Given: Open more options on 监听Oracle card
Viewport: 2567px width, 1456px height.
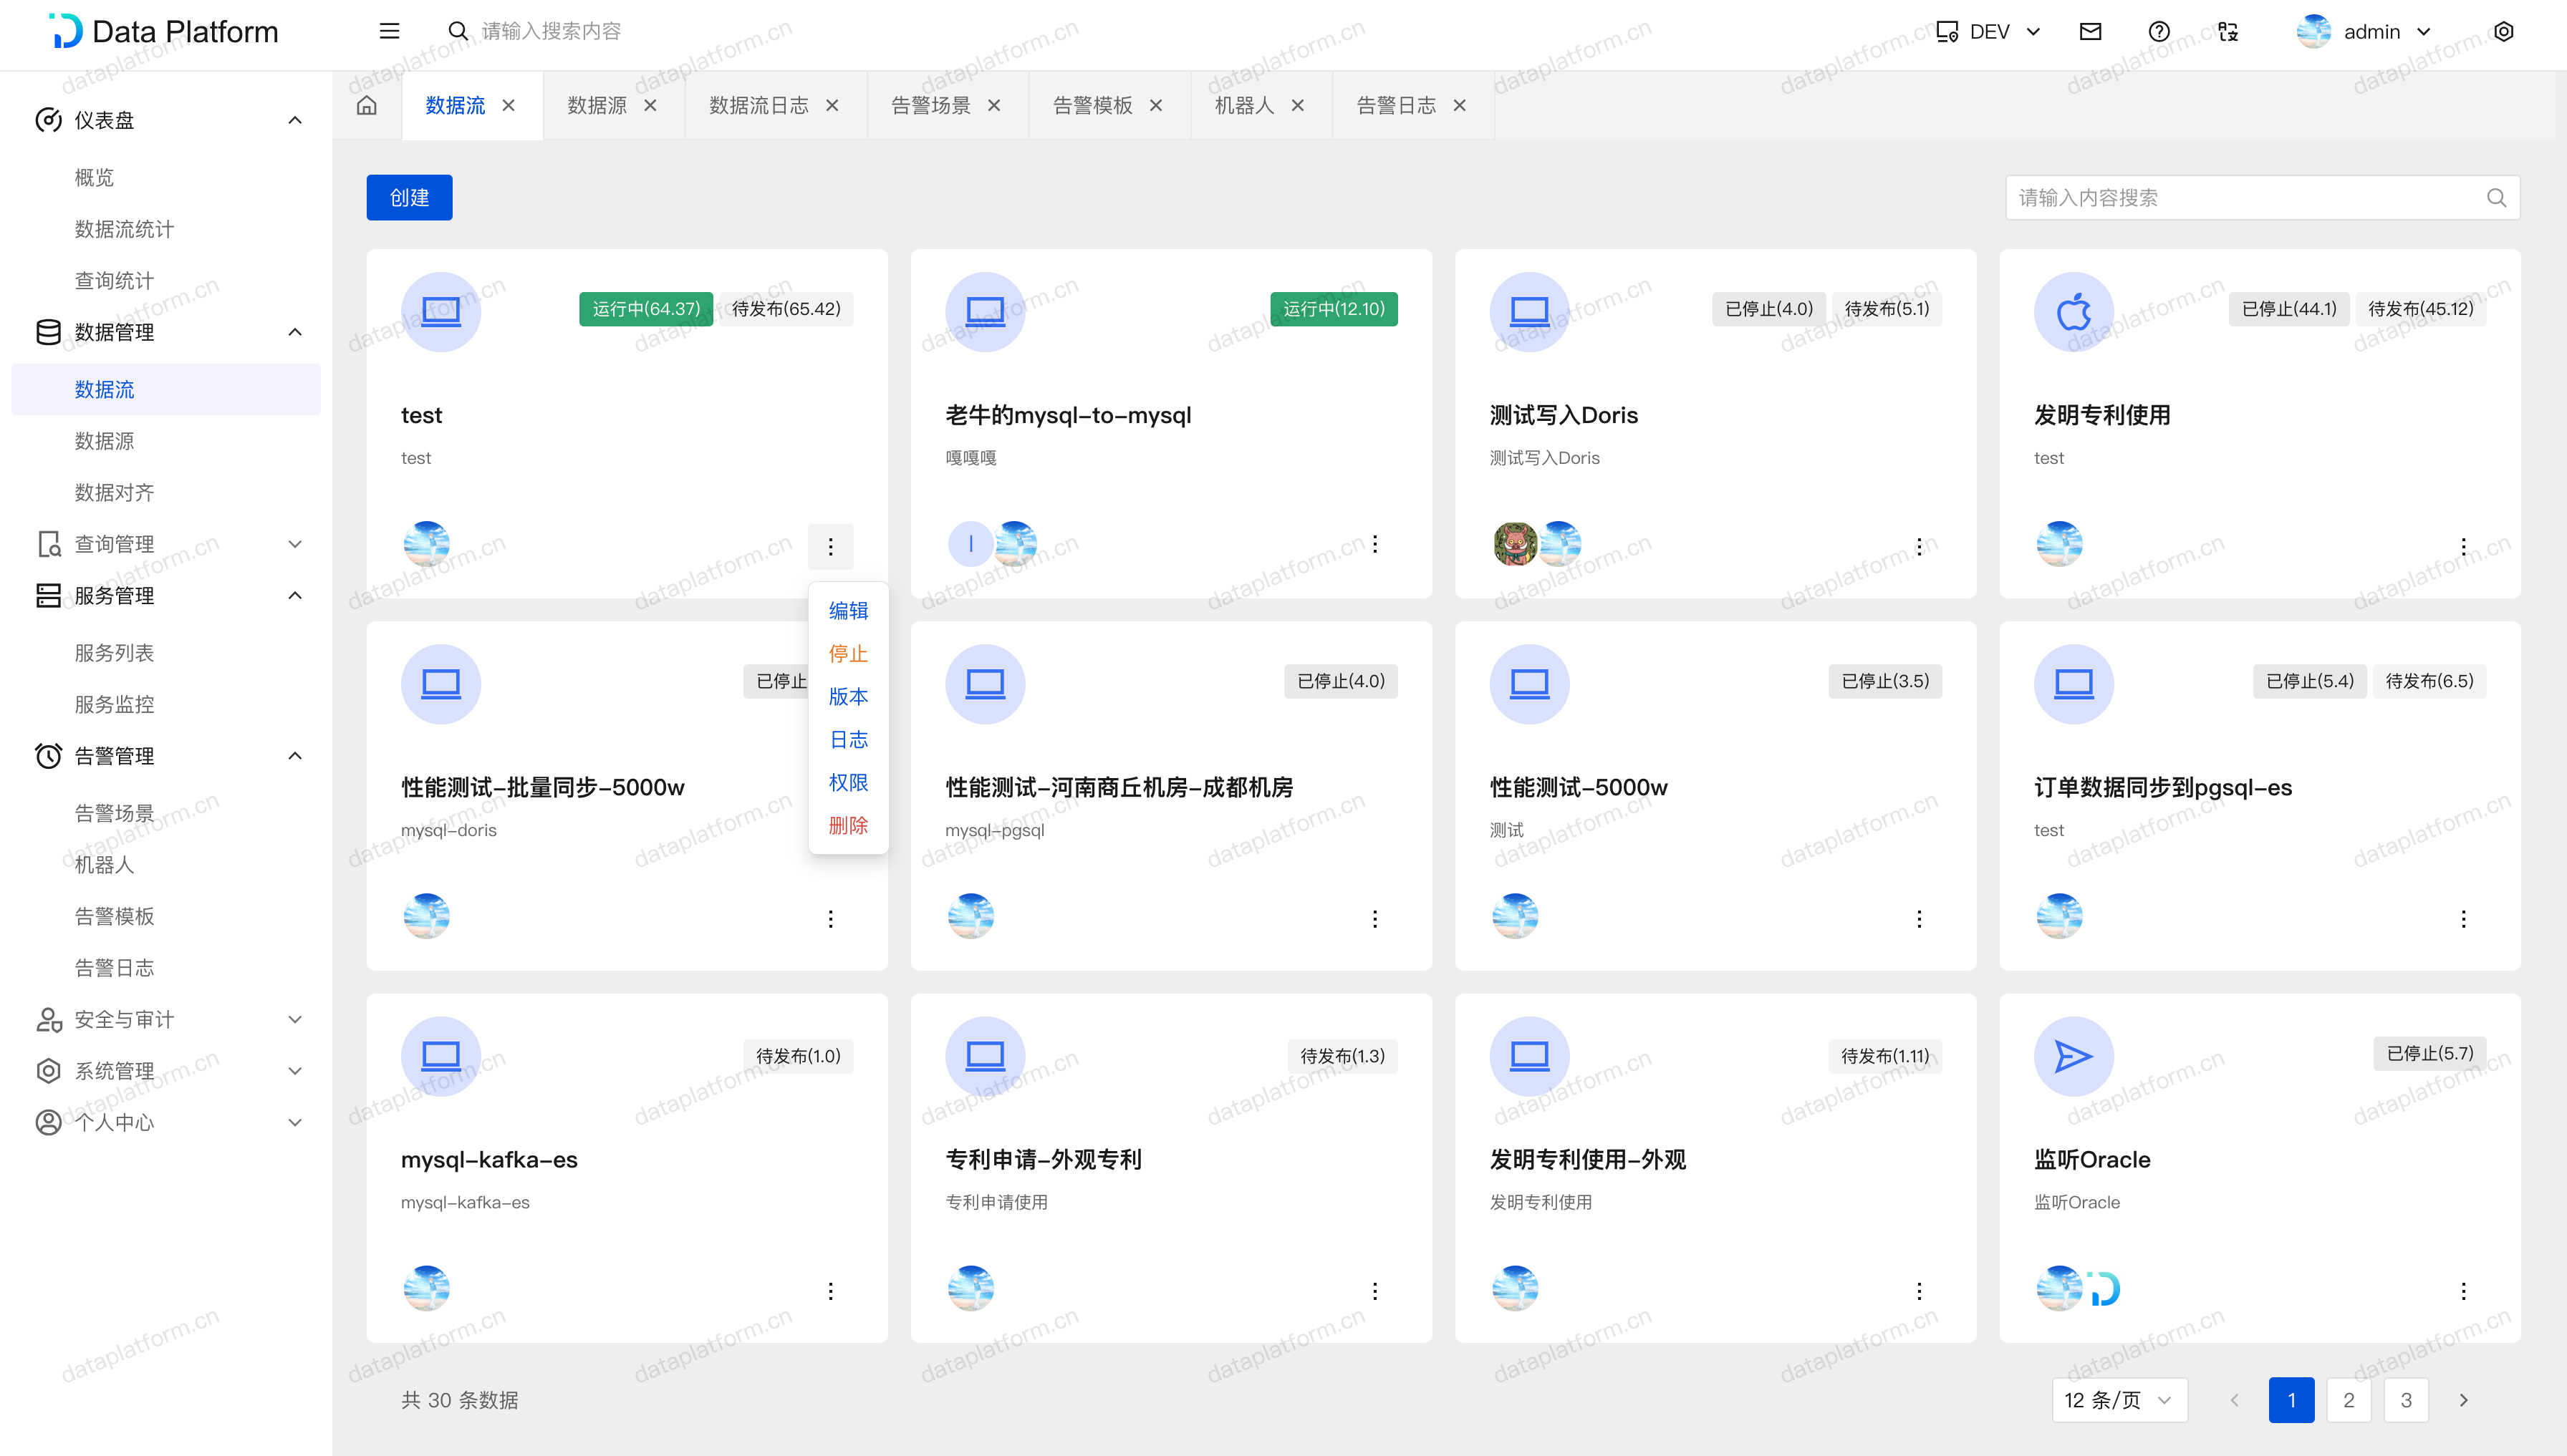Looking at the screenshot, I should [x=2463, y=1291].
